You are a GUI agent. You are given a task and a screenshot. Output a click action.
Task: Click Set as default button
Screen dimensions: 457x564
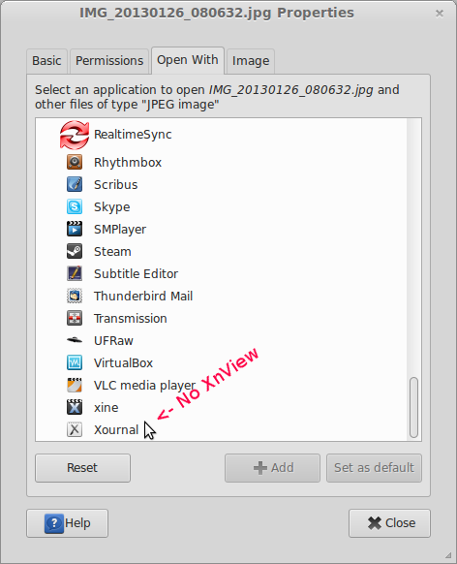coord(374,468)
